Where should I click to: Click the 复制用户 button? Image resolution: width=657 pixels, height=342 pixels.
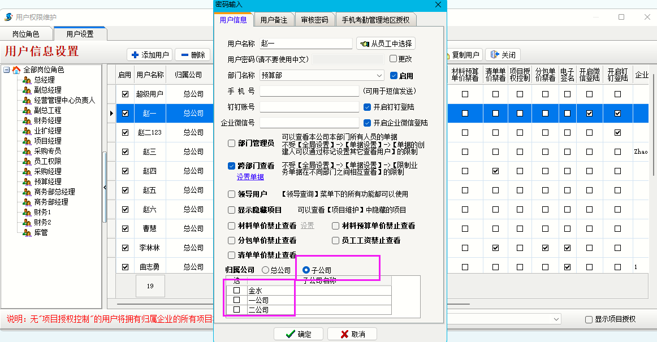(x=463, y=55)
